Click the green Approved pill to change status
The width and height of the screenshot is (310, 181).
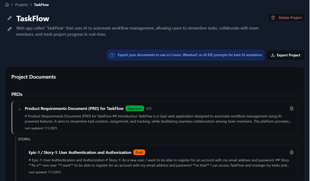pyautogui.click(x=135, y=108)
